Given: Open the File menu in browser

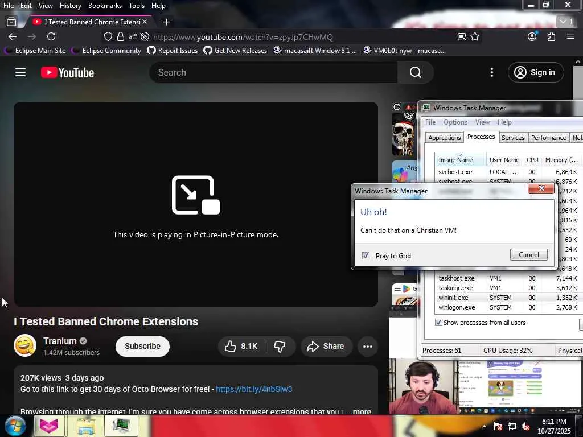Looking at the screenshot, I should tap(9, 6).
